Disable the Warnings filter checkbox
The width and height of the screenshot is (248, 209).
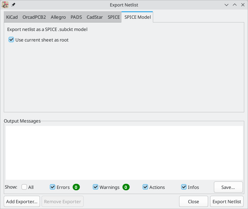tap(96, 187)
